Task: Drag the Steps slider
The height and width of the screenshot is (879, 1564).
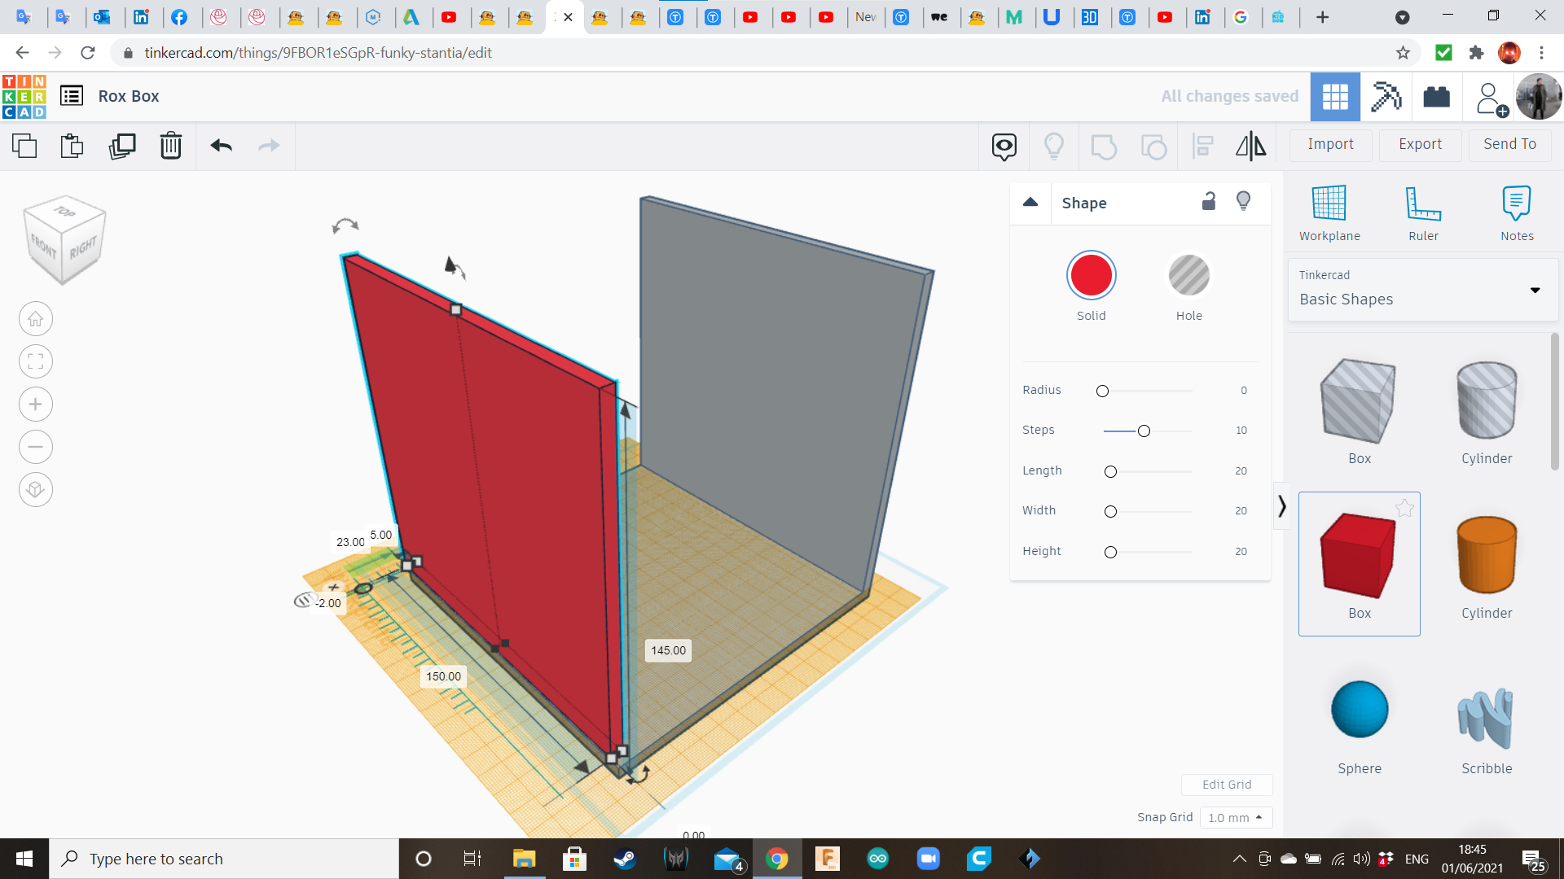Action: click(x=1144, y=429)
